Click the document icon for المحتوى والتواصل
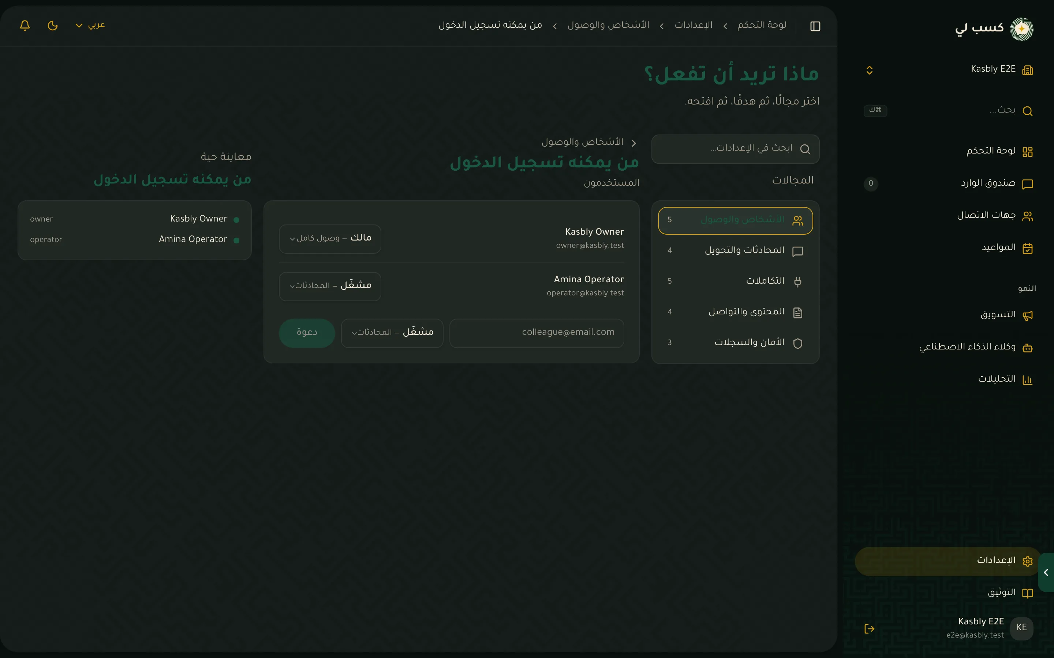Image resolution: width=1054 pixels, height=658 pixels. (798, 313)
